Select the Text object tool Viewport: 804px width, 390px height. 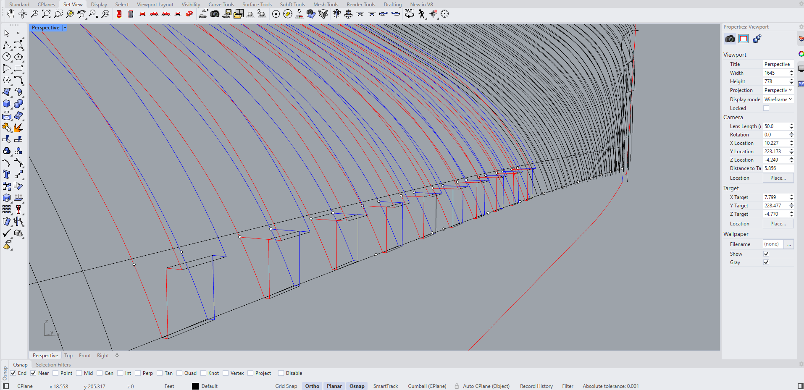pos(7,174)
